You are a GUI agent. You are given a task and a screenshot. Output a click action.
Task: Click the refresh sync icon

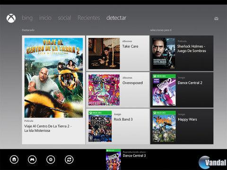(69, 160)
